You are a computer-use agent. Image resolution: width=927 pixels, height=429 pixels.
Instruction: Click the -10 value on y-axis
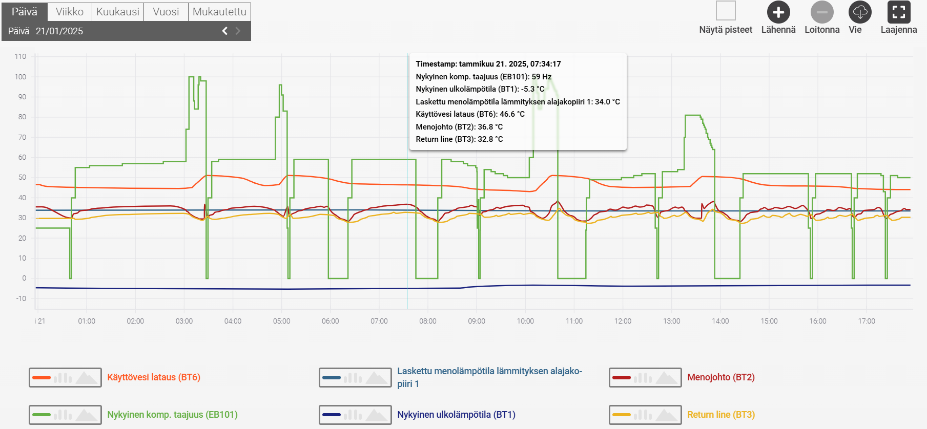coord(21,298)
